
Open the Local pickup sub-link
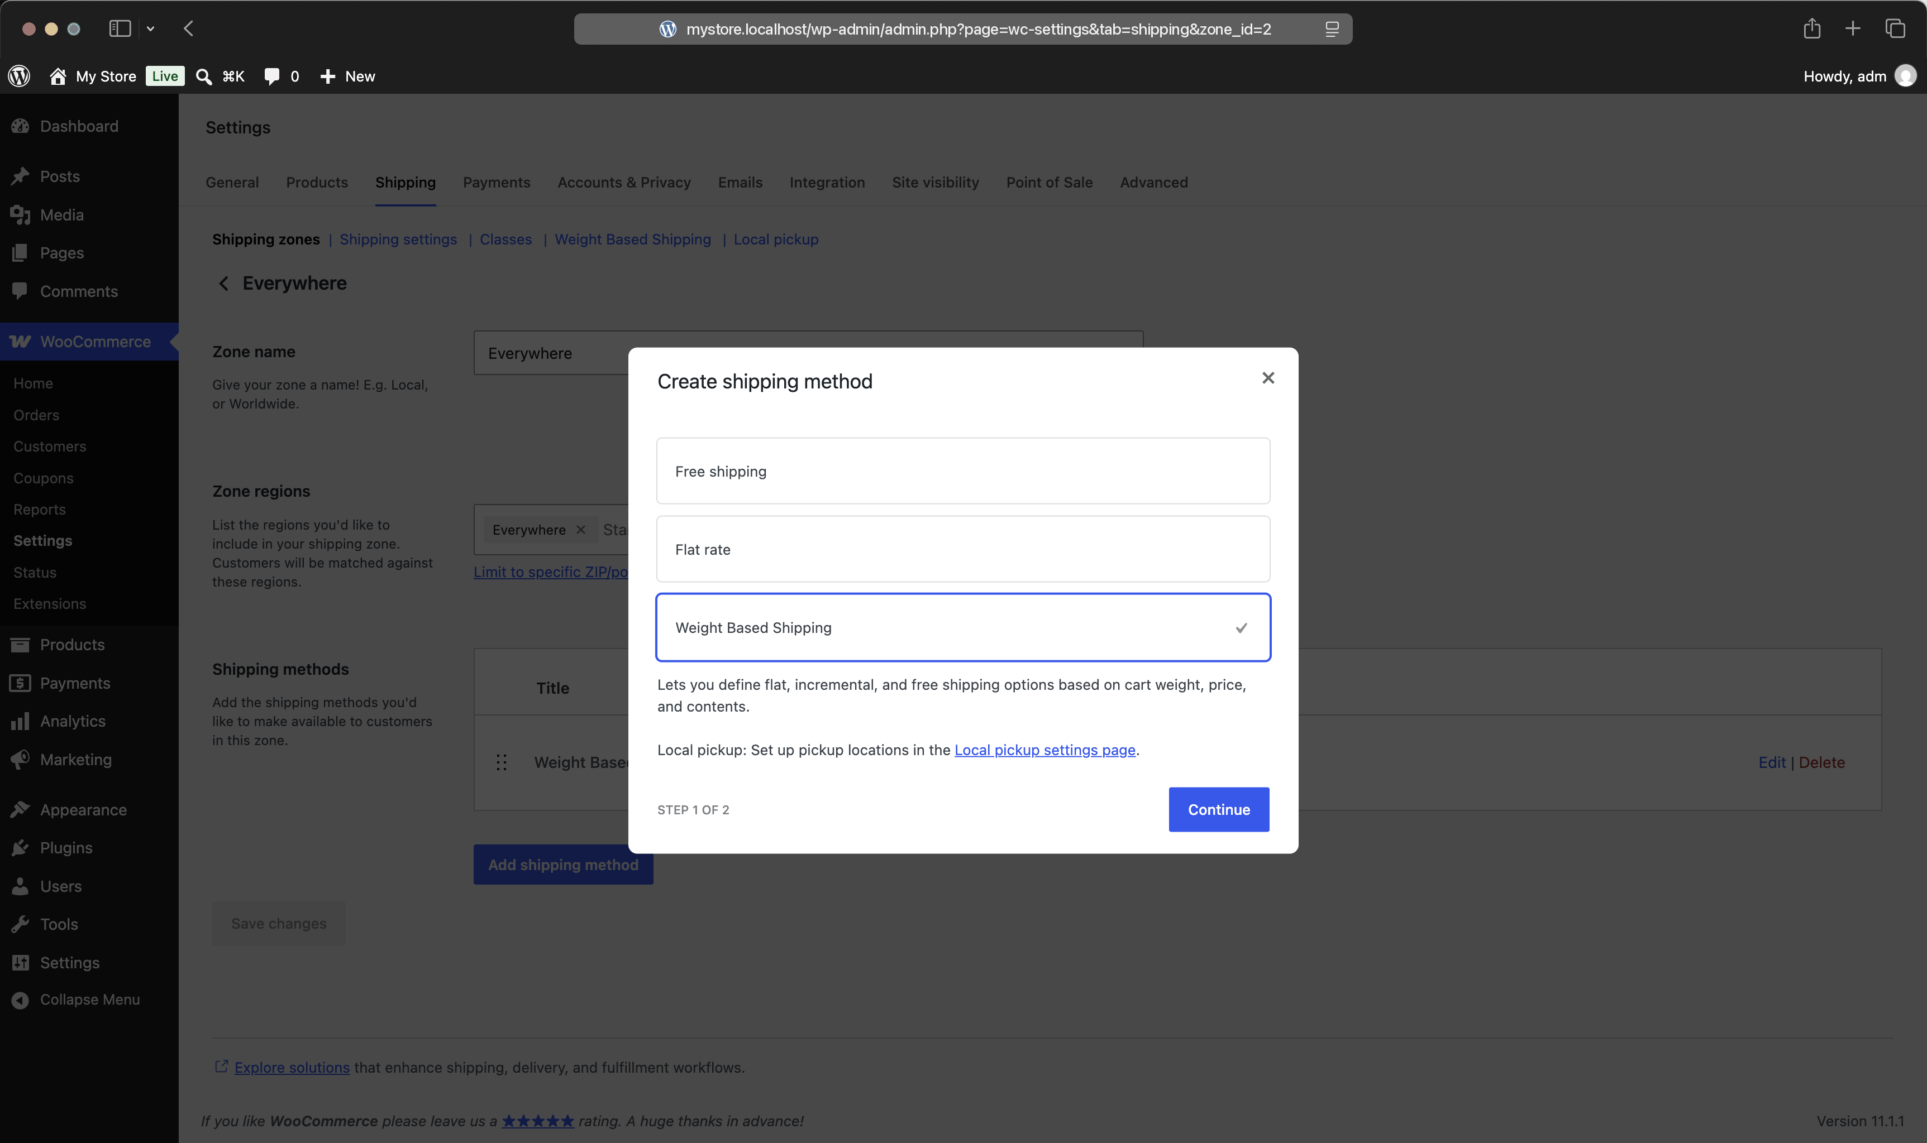pyautogui.click(x=775, y=239)
